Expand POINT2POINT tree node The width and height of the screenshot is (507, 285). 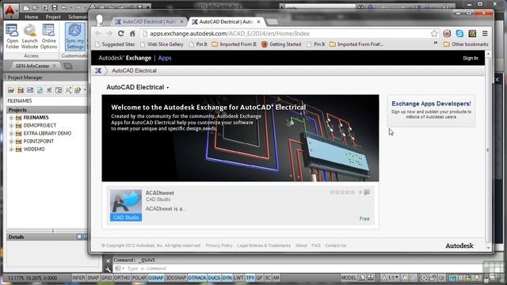point(11,141)
